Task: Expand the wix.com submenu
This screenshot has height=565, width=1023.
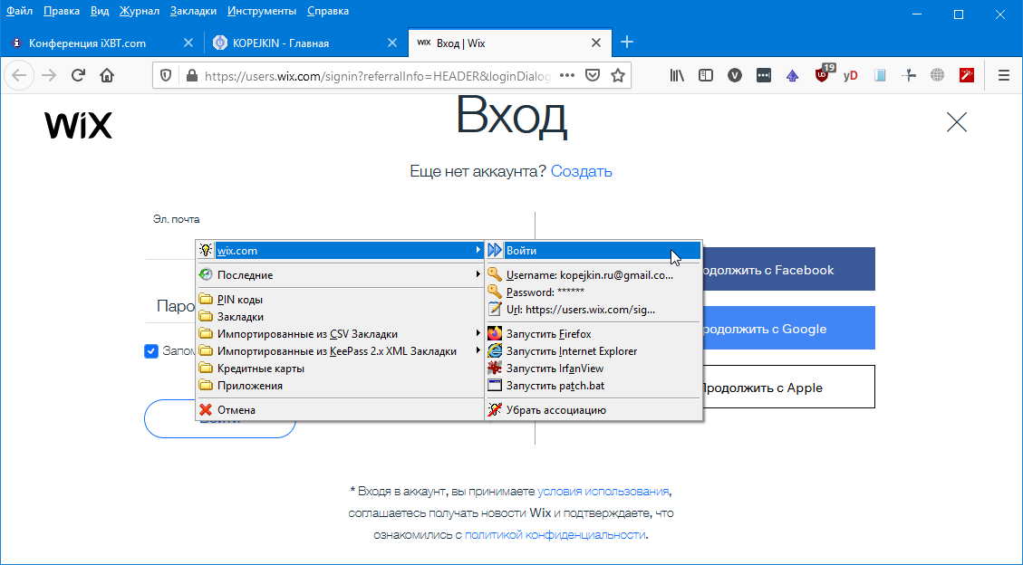Action: tap(339, 250)
